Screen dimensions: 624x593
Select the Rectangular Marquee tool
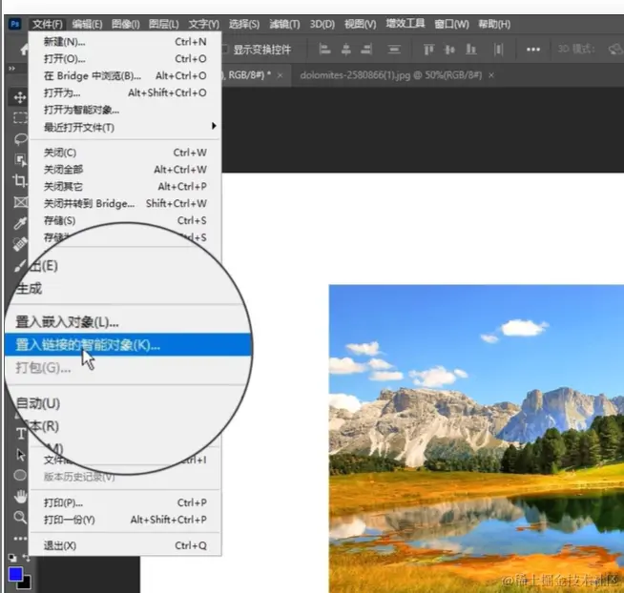click(x=20, y=117)
